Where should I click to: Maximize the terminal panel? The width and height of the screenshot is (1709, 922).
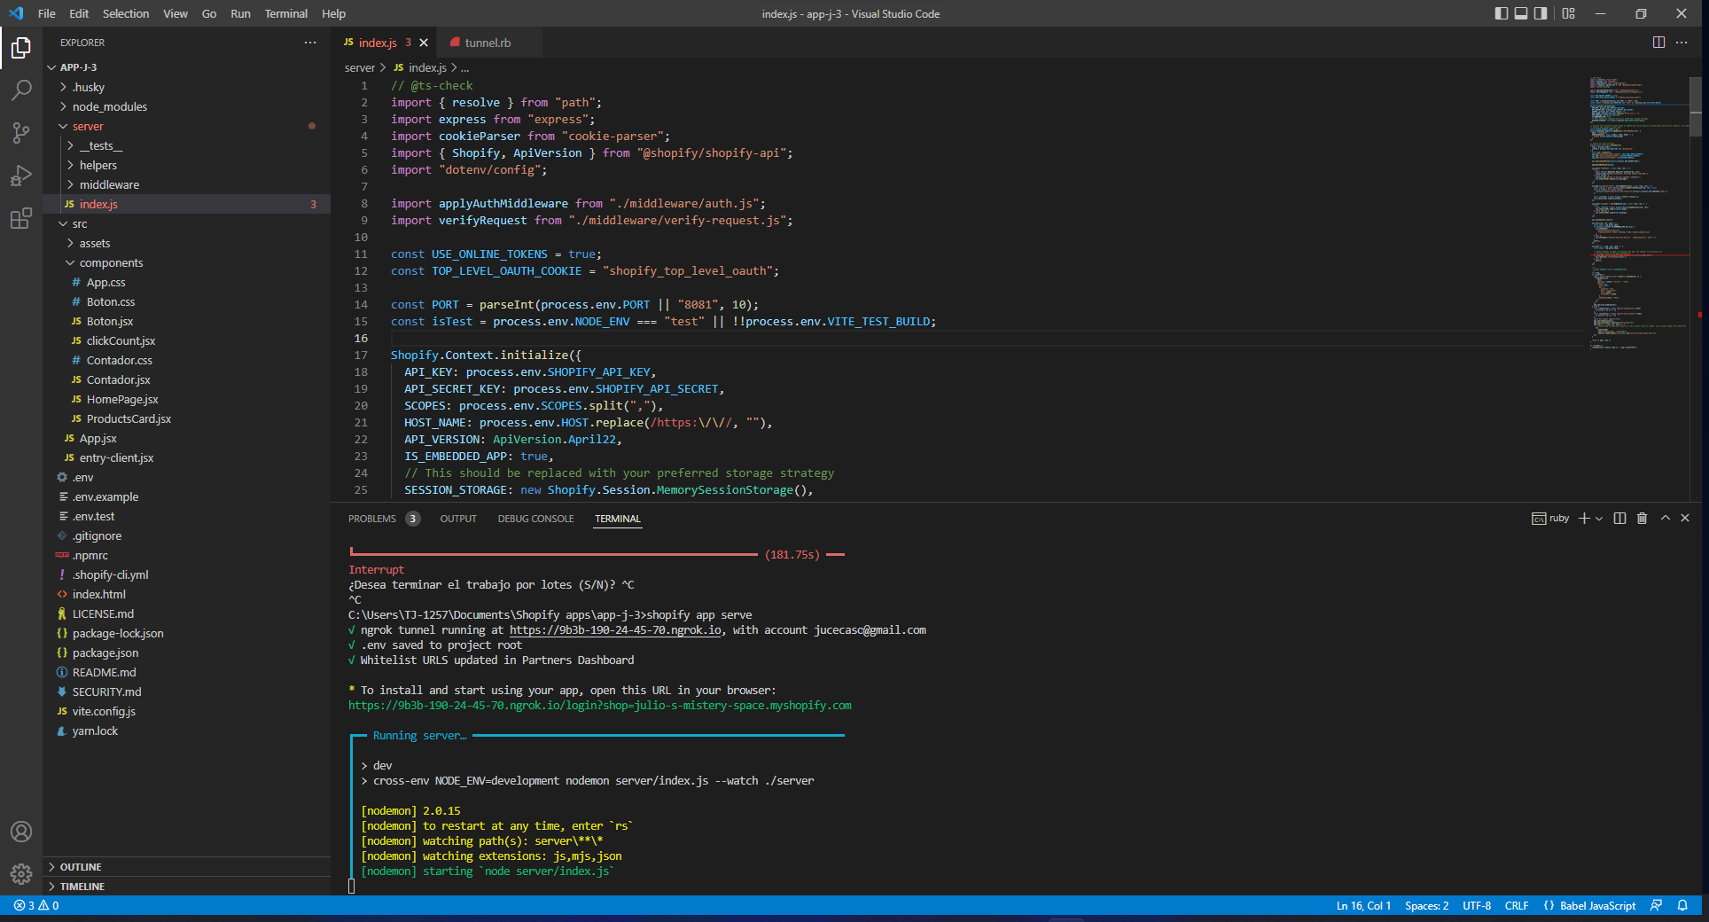pos(1666,519)
